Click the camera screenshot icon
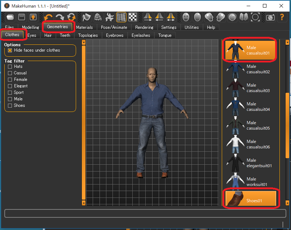The width and height of the screenshot is (291, 230). 270,17
